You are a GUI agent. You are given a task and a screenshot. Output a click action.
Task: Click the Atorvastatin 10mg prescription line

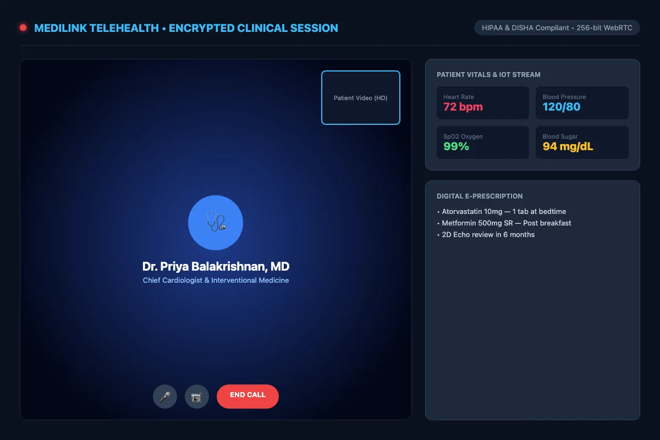[502, 211]
